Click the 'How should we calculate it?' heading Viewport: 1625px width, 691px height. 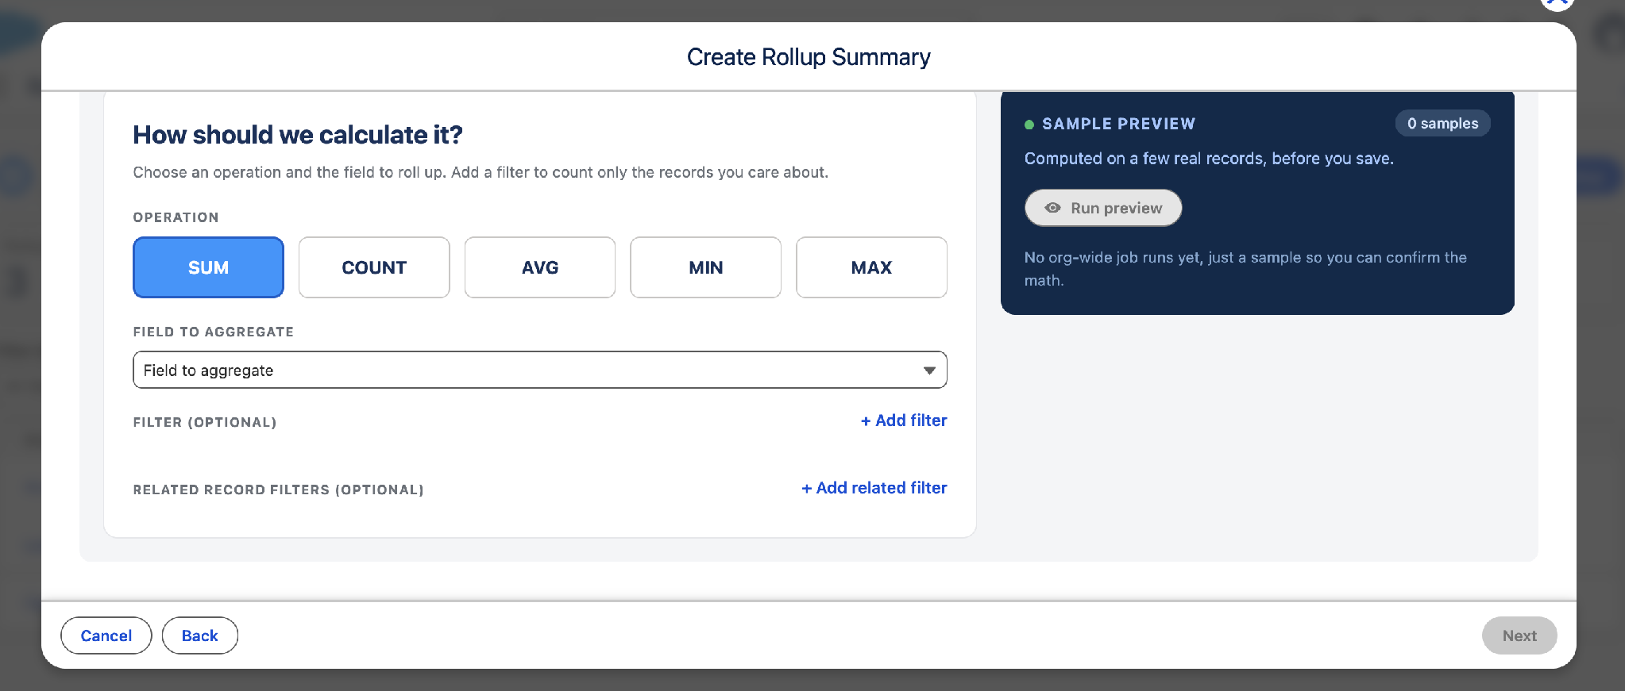tap(298, 135)
